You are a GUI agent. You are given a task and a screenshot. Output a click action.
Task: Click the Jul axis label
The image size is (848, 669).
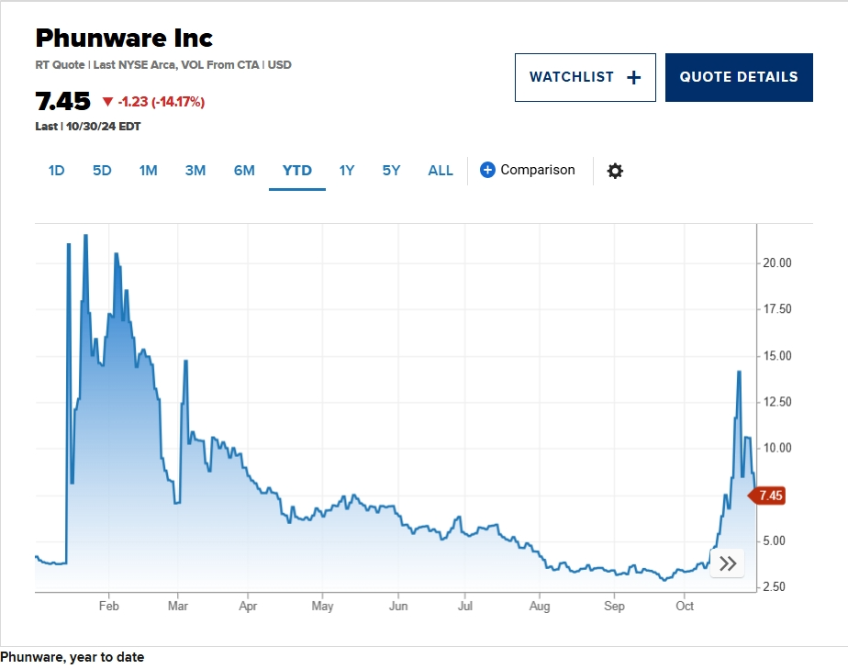coord(465,607)
